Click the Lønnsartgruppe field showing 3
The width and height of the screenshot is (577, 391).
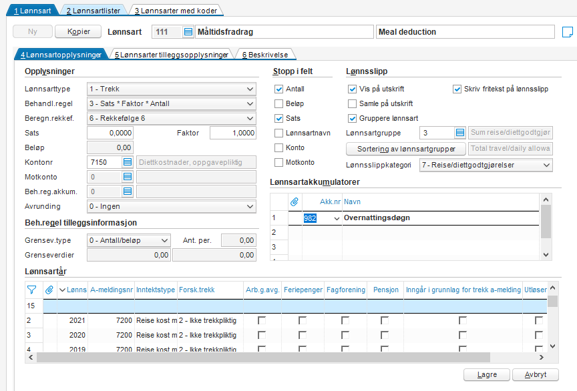(437, 133)
